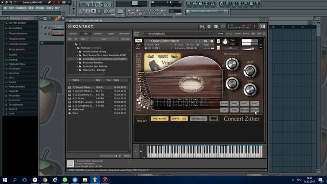Open File Explorer from taskbar
The height and width of the screenshot is (184, 327).
click(x=85, y=179)
